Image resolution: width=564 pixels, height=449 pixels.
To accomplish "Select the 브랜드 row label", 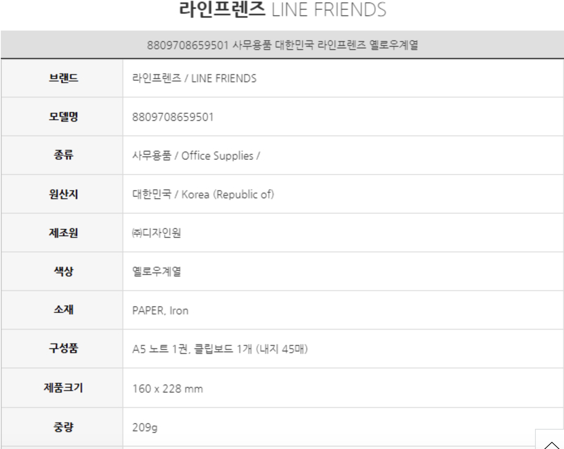I will click(x=63, y=78).
